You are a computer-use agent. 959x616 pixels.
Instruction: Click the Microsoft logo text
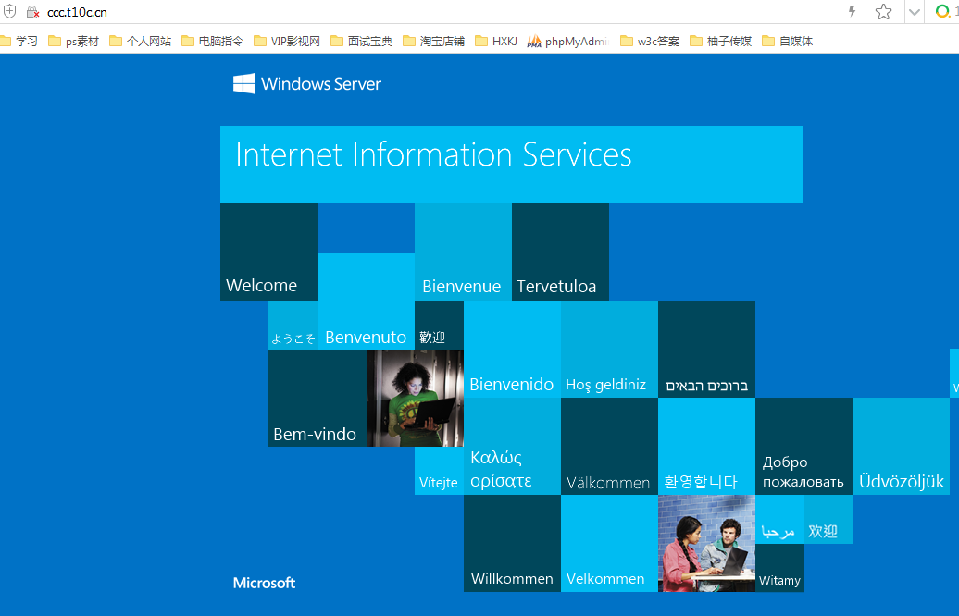(x=264, y=583)
